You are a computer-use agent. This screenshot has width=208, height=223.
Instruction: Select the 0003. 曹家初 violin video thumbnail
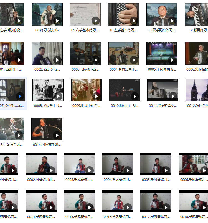click(x=85, y=54)
